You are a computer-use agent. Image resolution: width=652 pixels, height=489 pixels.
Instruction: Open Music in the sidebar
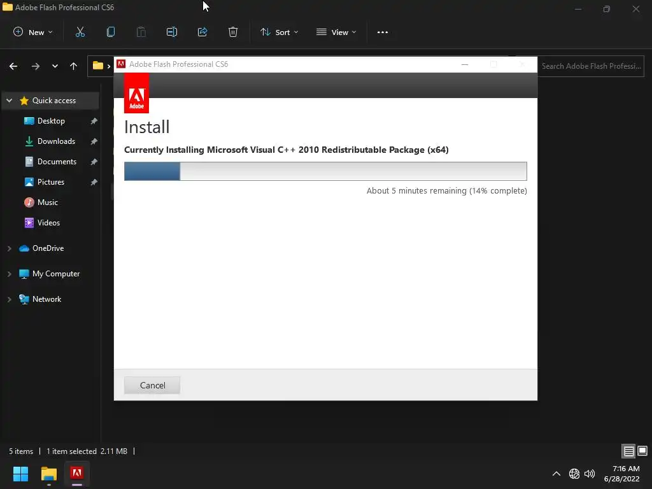point(47,202)
